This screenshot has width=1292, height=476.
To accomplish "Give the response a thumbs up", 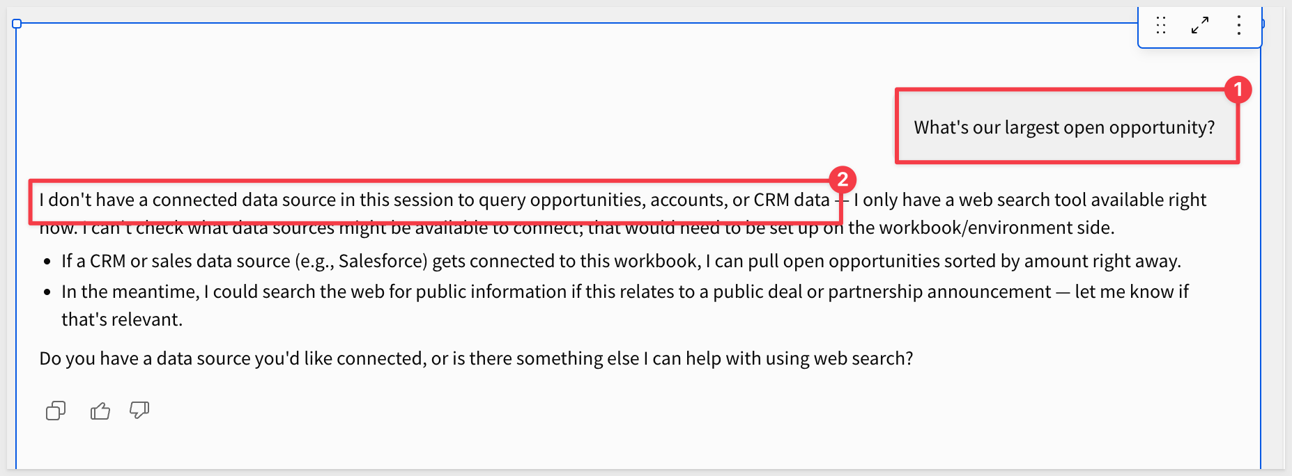I will pos(100,411).
